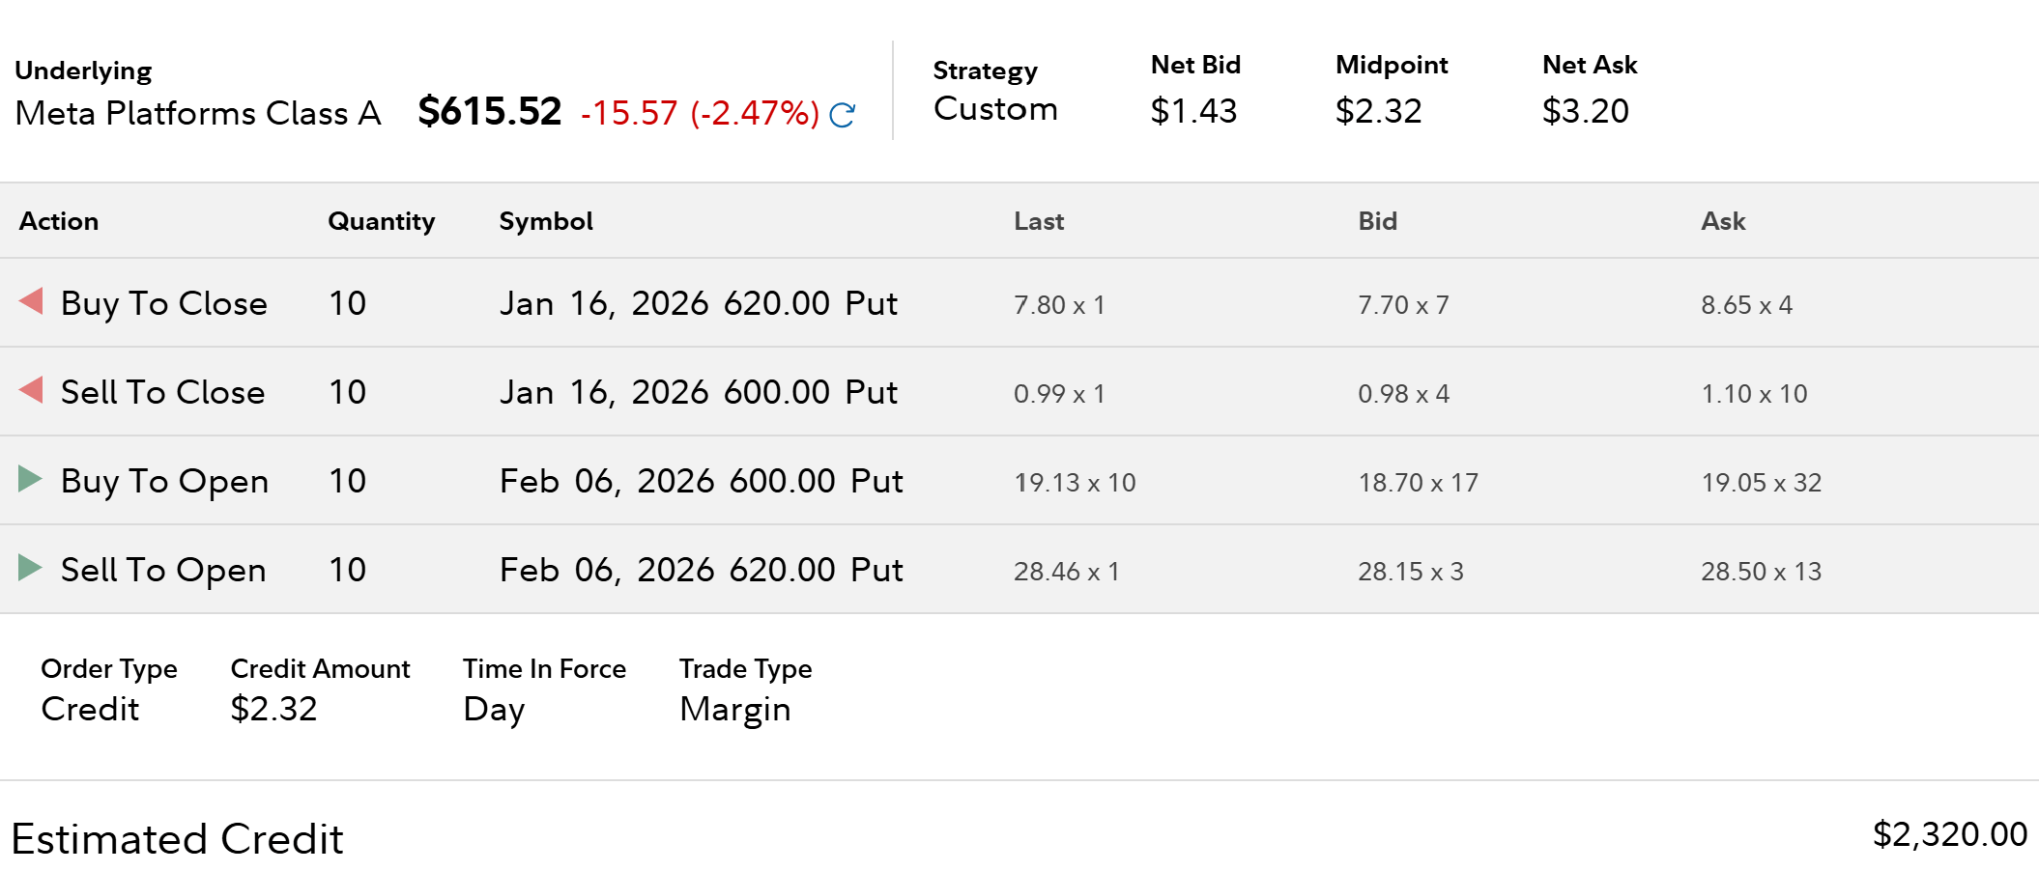This screenshot has width=2039, height=871.
Task: Select the Jan 16, 2026 620.00 Put symbol
Action: (698, 303)
